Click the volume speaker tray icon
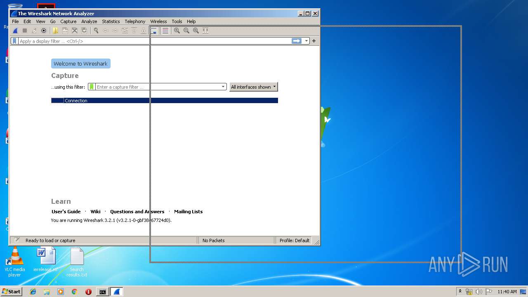 tap(479, 292)
